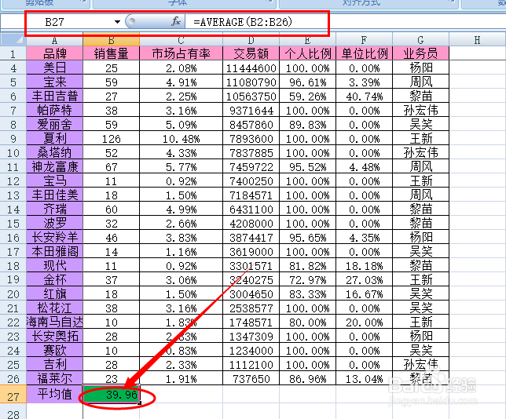The height and width of the screenshot is (419, 506).
Task: Select salesperson 孙宏伟 in row 7
Action: [x=420, y=110]
